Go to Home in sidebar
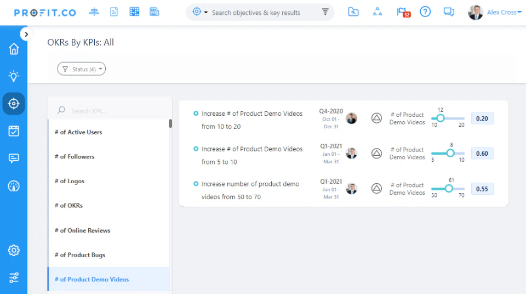The image size is (526, 294). [x=14, y=49]
